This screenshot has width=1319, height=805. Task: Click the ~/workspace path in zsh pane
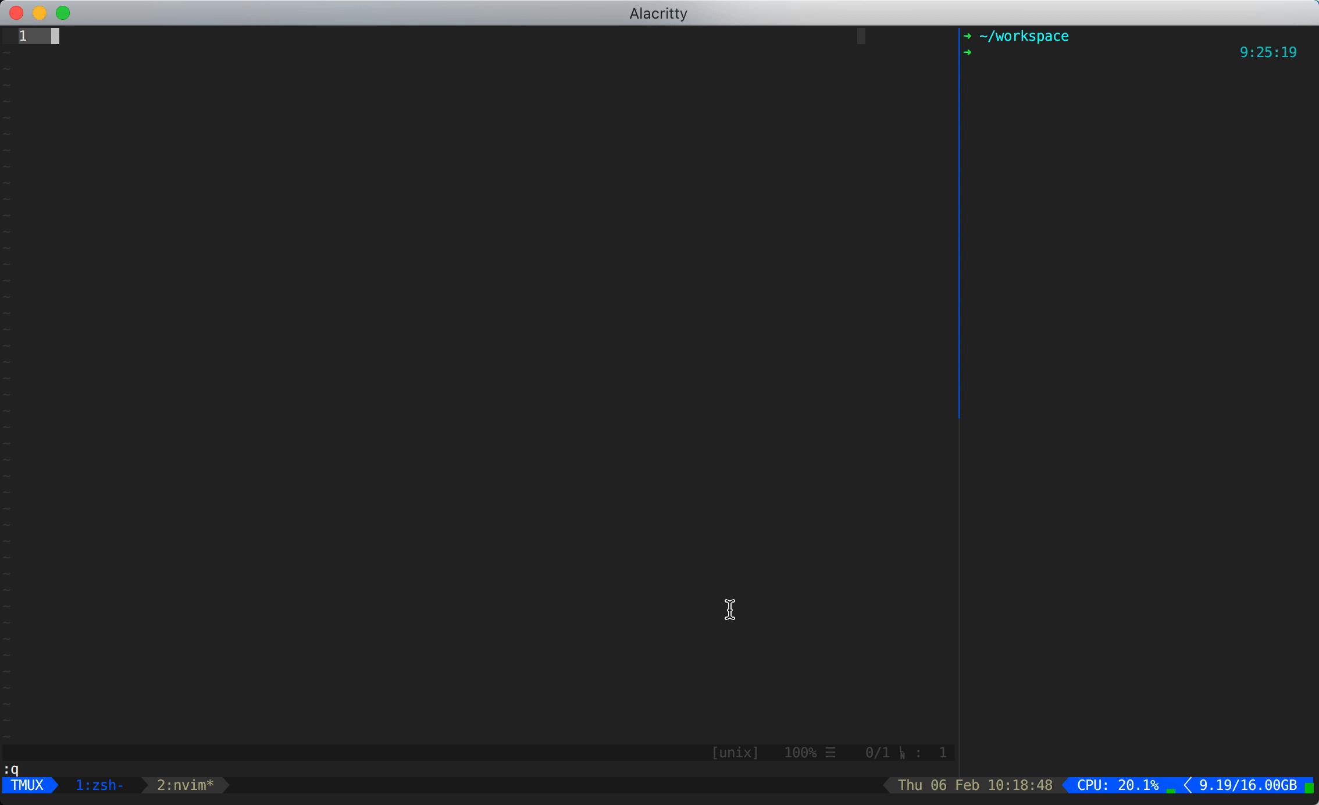1024,36
